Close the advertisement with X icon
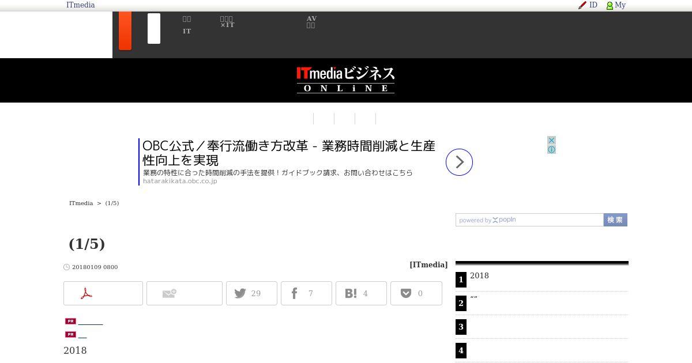 pyautogui.click(x=551, y=141)
